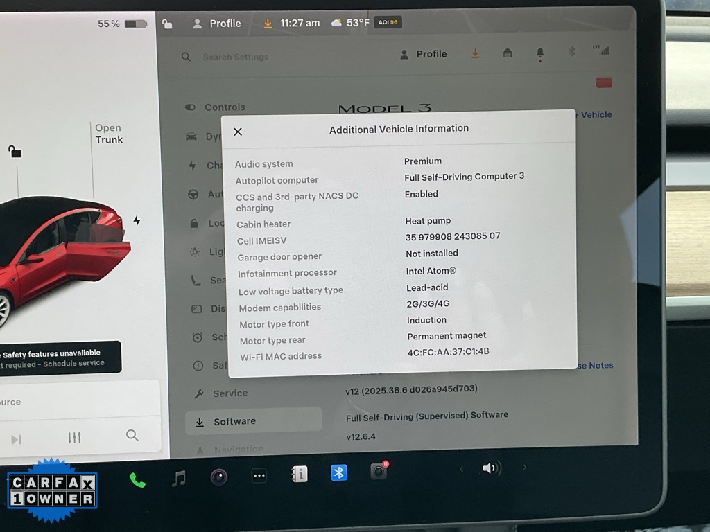Mute the volume speaker icon
Viewport: 710px width, 532px height.
point(492,468)
